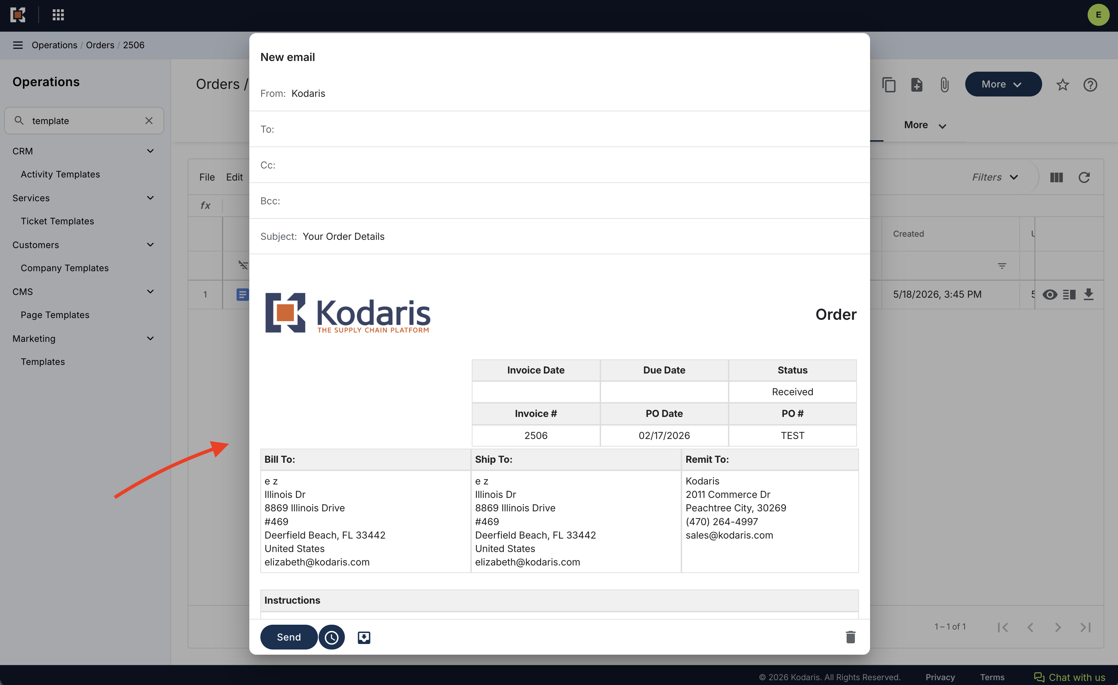The image size is (1118, 685).
Task: Open Ticket Templates in sidebar
Action: [x=57, y=221]
